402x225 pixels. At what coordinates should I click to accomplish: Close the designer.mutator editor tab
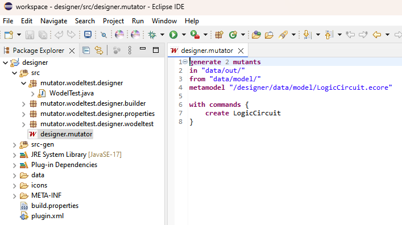pos(241,51)
